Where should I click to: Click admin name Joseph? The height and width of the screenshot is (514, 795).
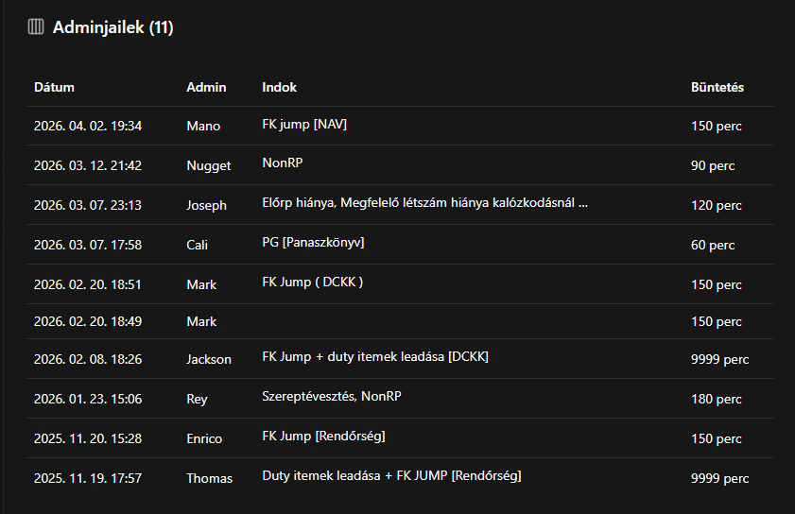pyautogui.click(x=206, y=205)
